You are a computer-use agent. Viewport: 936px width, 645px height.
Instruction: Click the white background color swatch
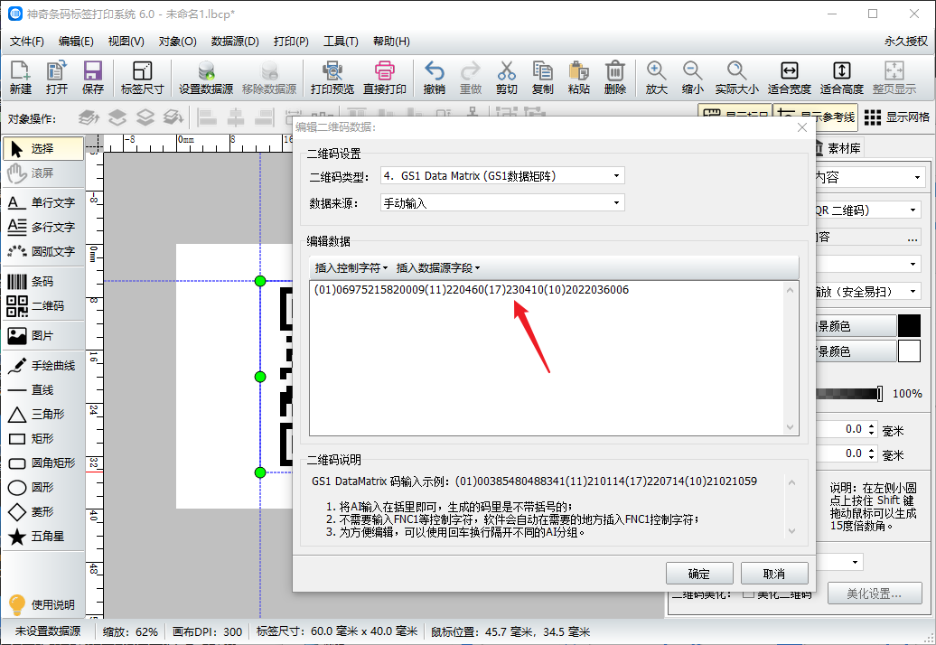point(909,351)
